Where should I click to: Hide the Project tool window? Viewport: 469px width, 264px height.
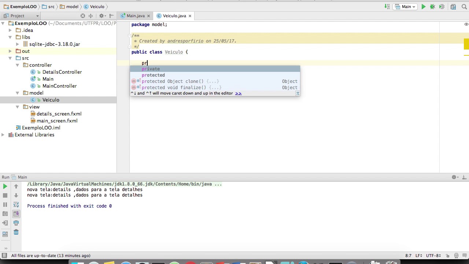tap(111, 16)
